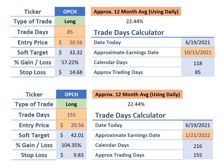Select the Soft Target value 32.32
The image size is (223, 167).
click(70, 52)
